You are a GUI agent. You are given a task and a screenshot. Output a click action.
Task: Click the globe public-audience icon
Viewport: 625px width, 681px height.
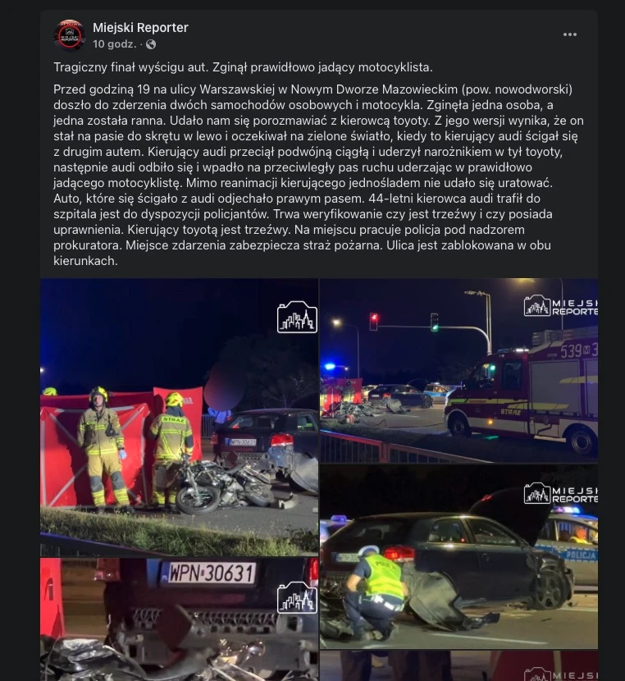point(151,43)
